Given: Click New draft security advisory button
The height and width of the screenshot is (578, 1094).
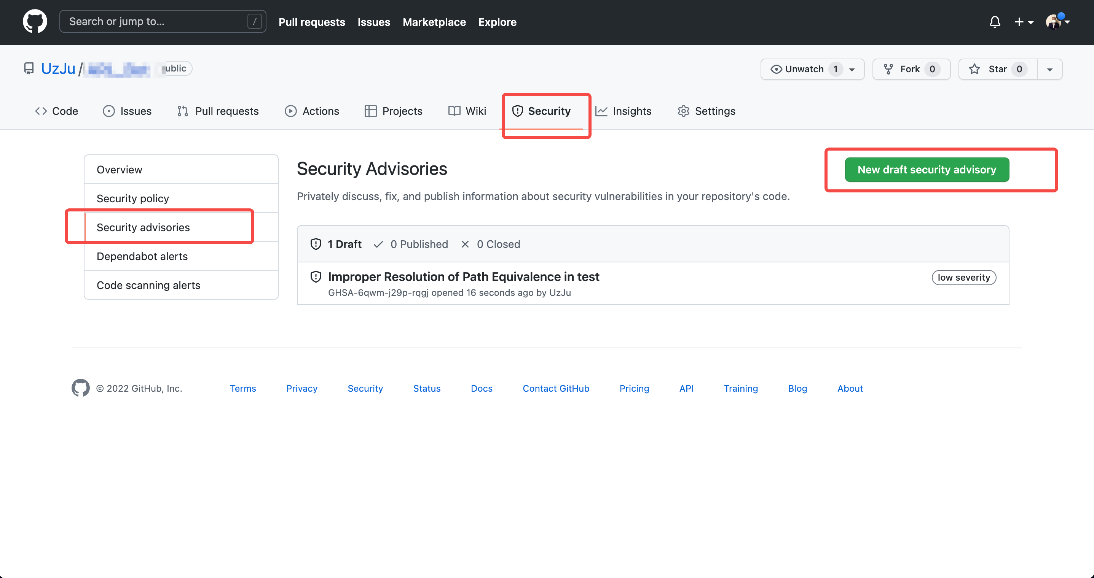Looking at the screenshot, I should [926, 169].
